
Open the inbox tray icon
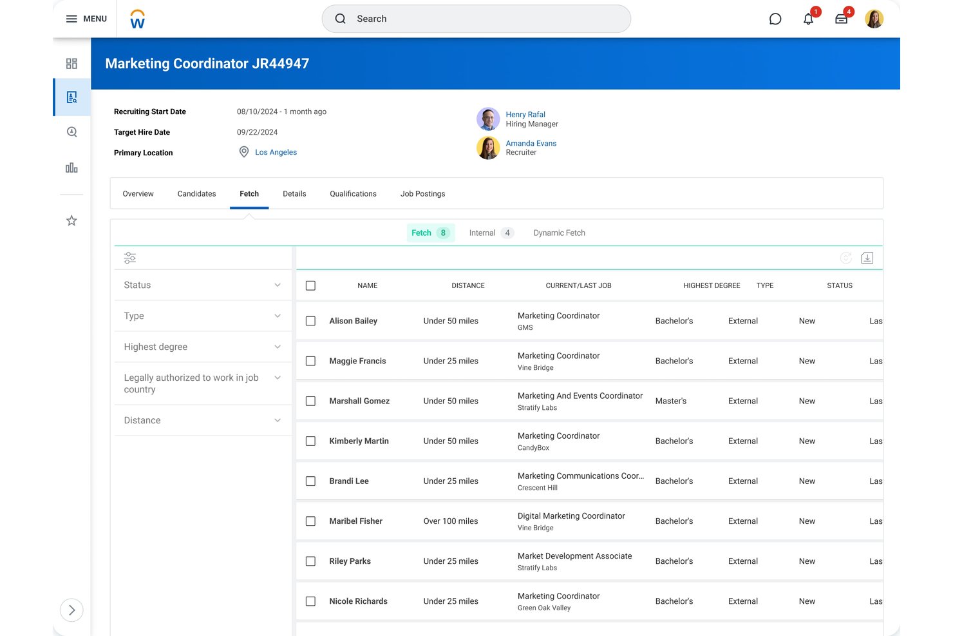point(841,19)
